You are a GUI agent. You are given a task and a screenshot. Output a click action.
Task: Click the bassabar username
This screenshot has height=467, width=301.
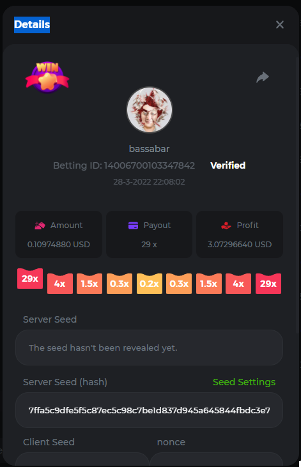[x=150, y=149]
